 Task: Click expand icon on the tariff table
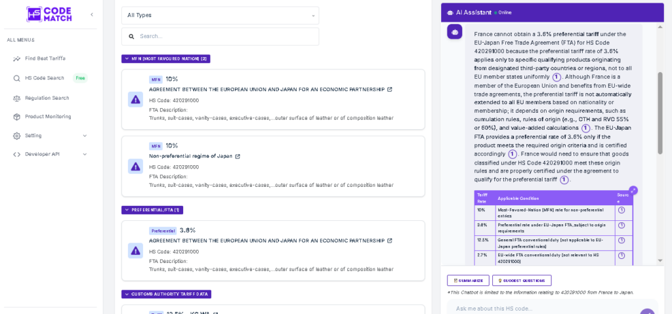coord(633,190)
